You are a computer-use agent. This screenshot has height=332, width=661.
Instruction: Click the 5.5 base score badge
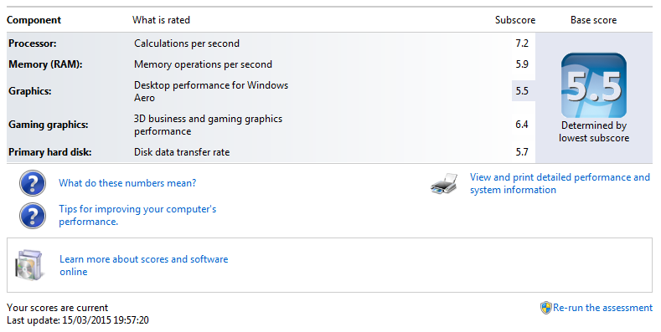[x=593, y=85]
